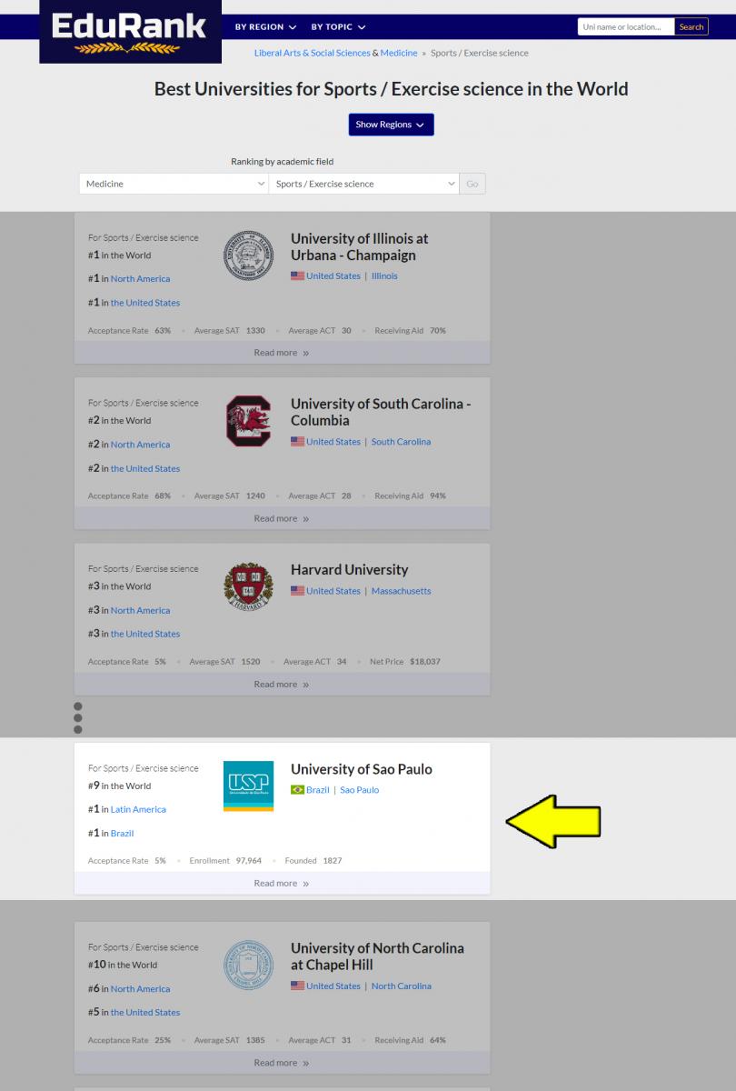Click the 'Ranking by academic field' label
Screen dimensions: 736x1091
click(x=282, y=162)
